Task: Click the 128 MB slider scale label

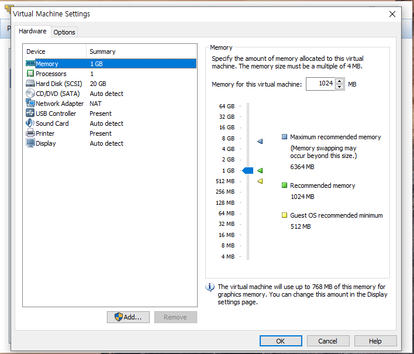Action: click(x=225, y=202)
